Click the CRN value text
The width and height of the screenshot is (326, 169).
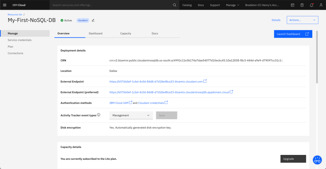point(196,60)
